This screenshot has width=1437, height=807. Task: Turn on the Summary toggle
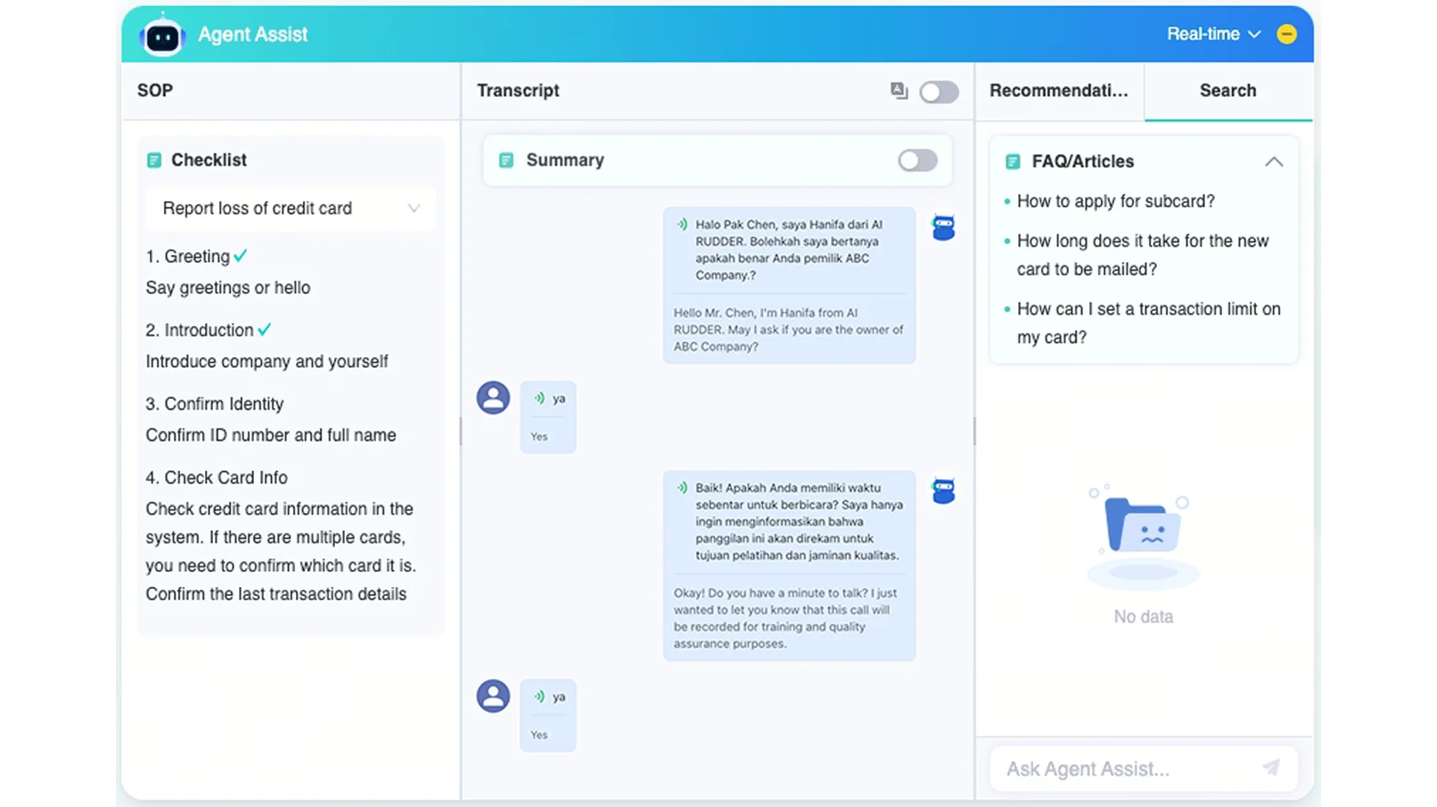click(917, 160)
